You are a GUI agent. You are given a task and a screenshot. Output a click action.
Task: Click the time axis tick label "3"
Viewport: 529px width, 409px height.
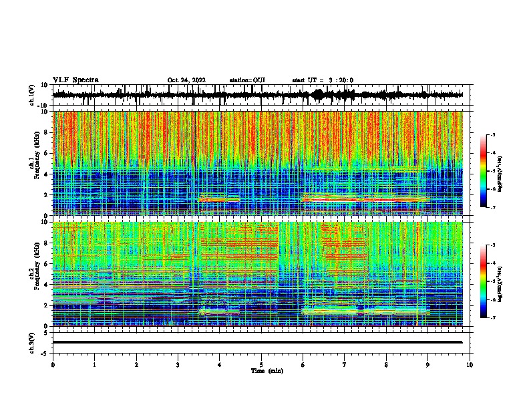(178, 365)
